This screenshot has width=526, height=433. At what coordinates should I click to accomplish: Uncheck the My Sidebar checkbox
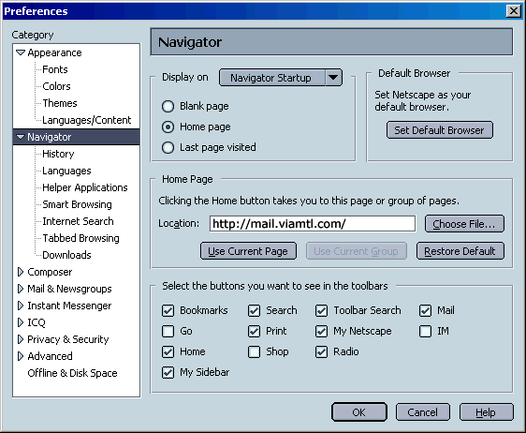[168, 372]
